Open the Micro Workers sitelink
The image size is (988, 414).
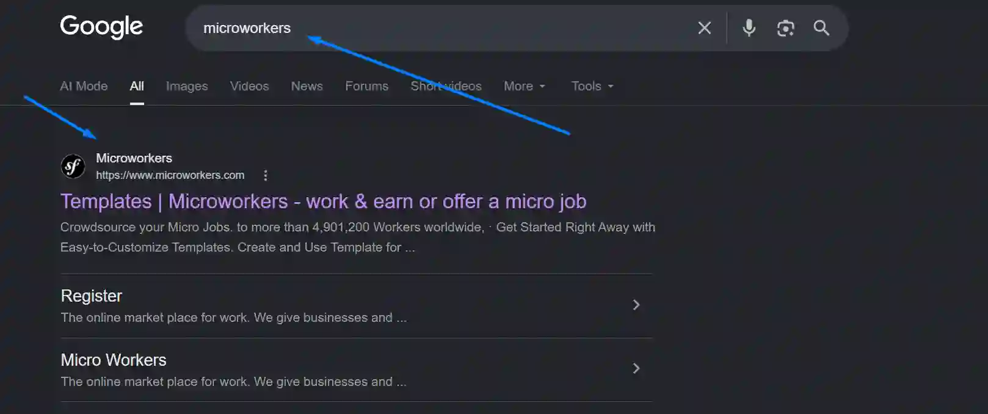click(114, 360)
